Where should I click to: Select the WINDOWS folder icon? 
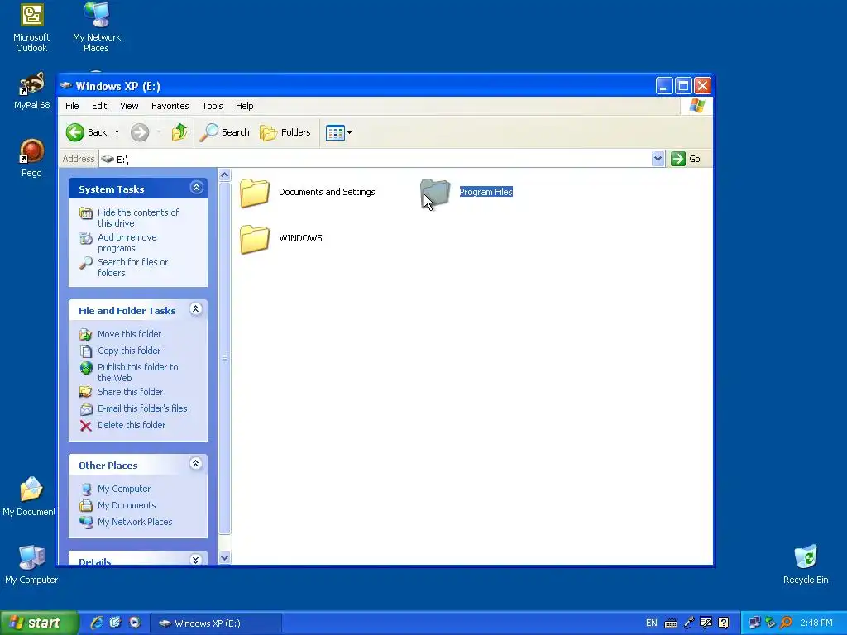(x=255, y=239)
